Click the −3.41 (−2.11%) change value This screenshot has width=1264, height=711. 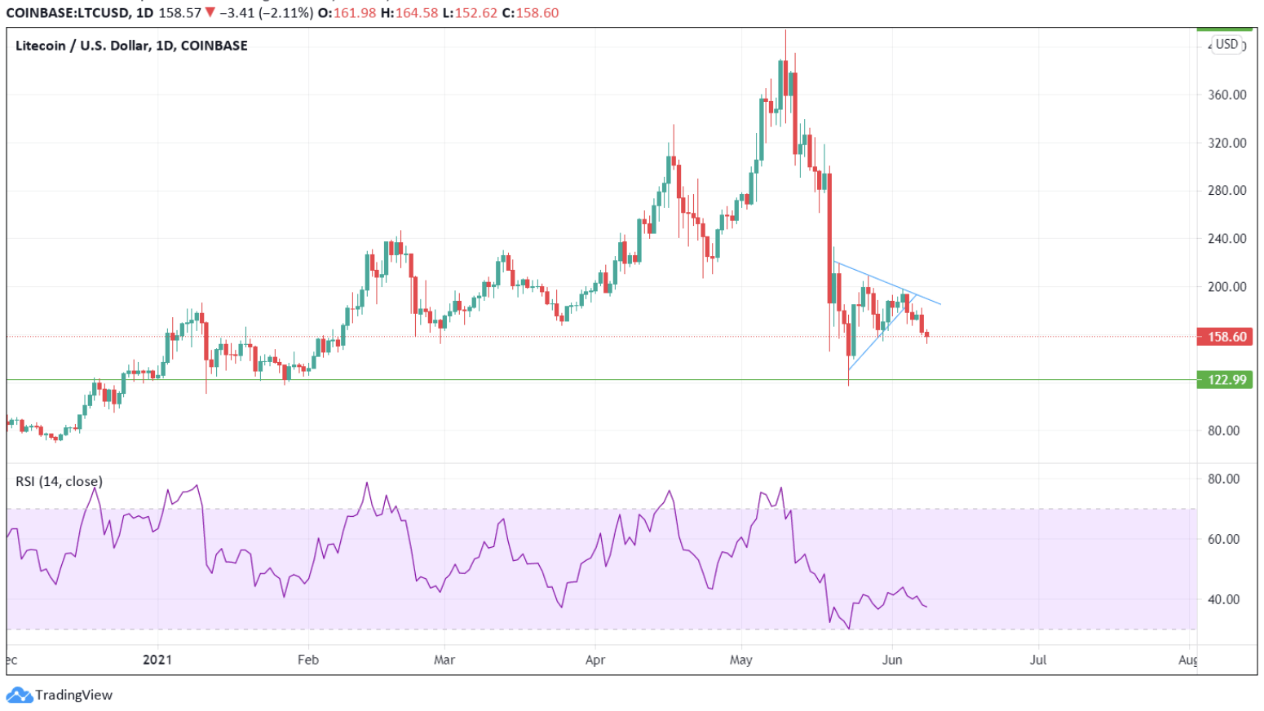tap(268, 13)
